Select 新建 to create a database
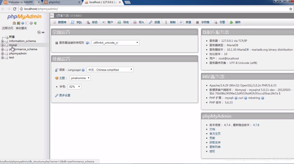This screenshot has width=294, height=164. coord(12,37)
